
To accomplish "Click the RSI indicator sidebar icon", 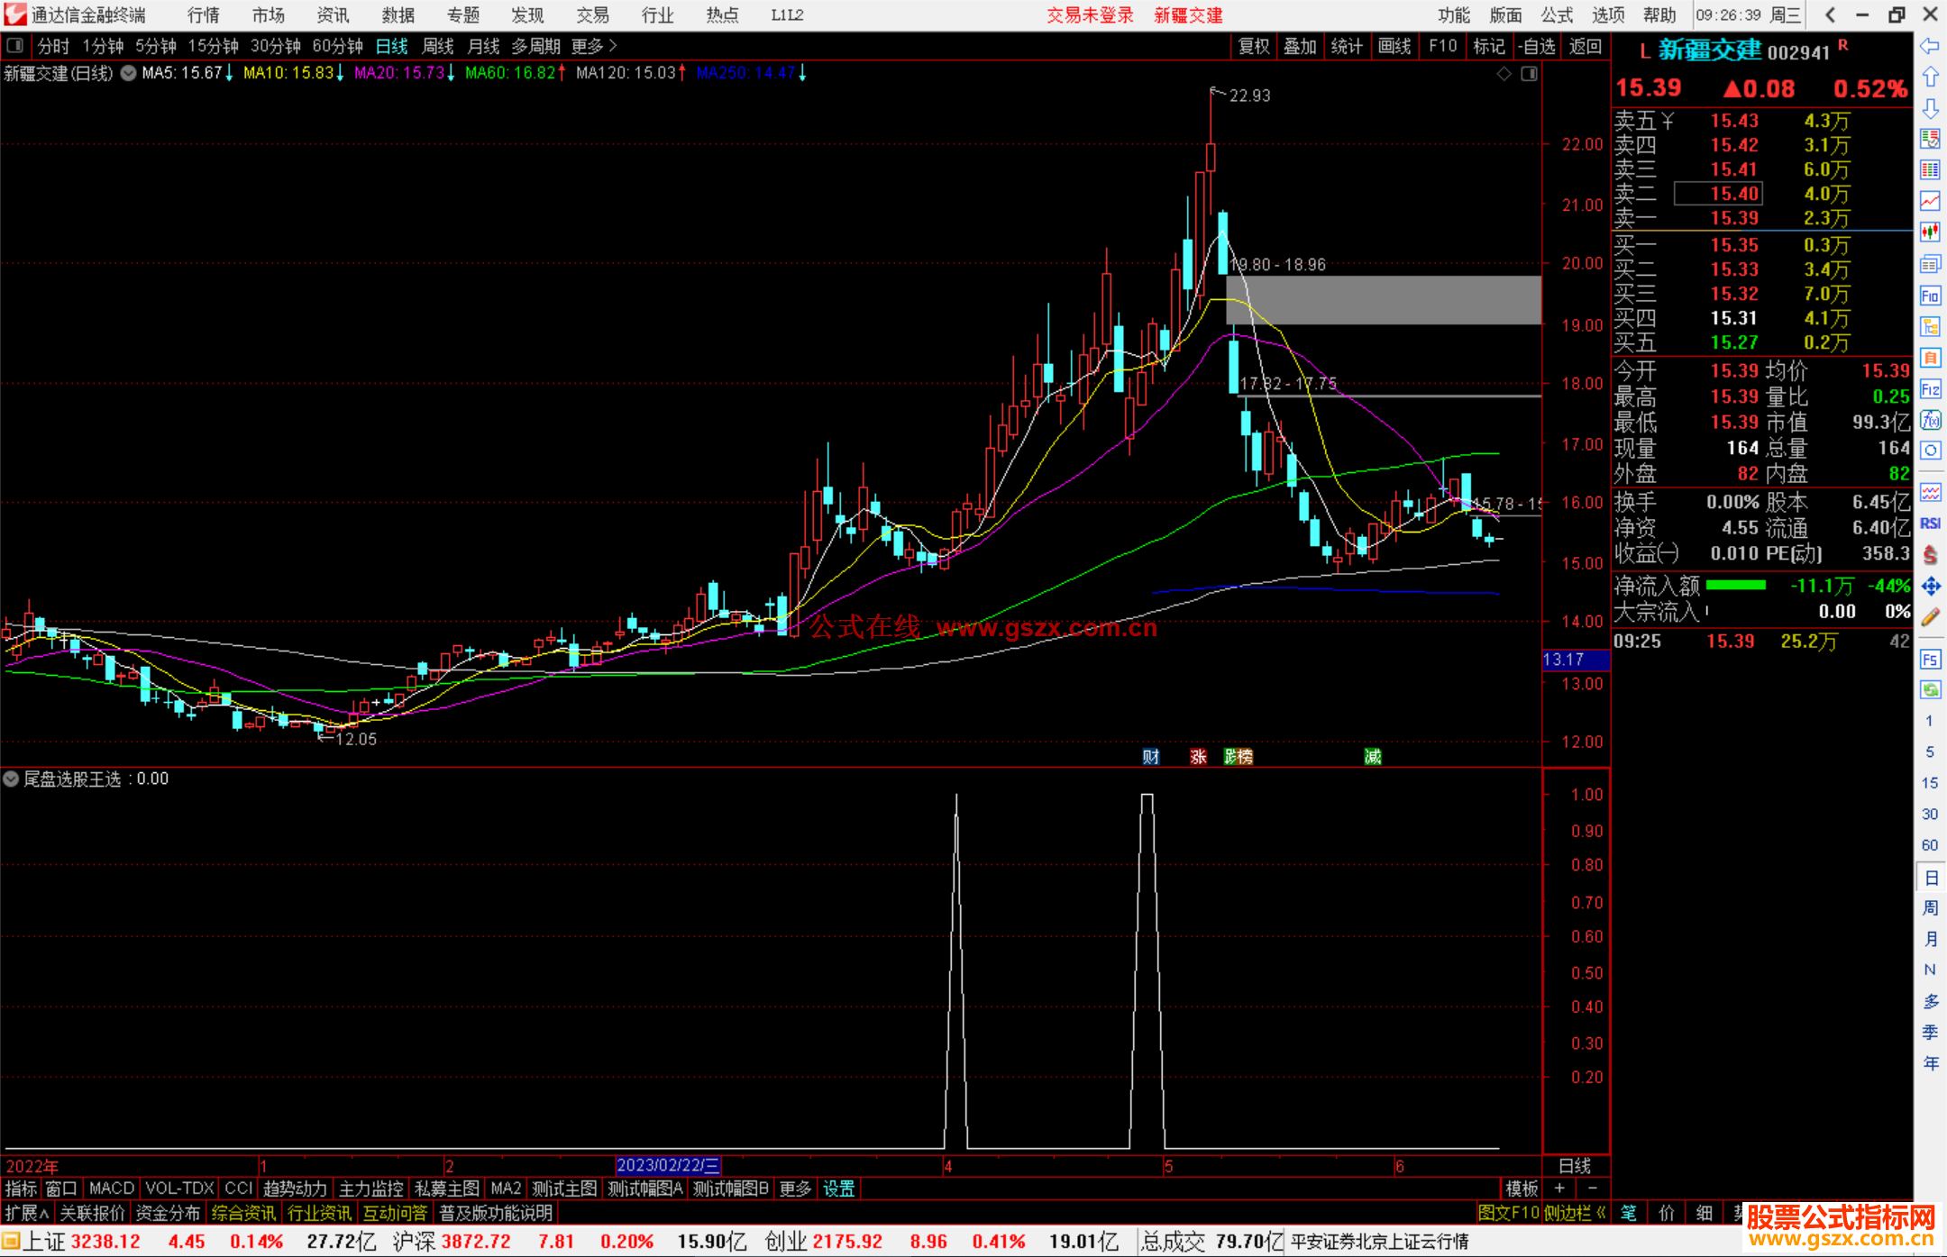I will click(x=1930, y=524).
